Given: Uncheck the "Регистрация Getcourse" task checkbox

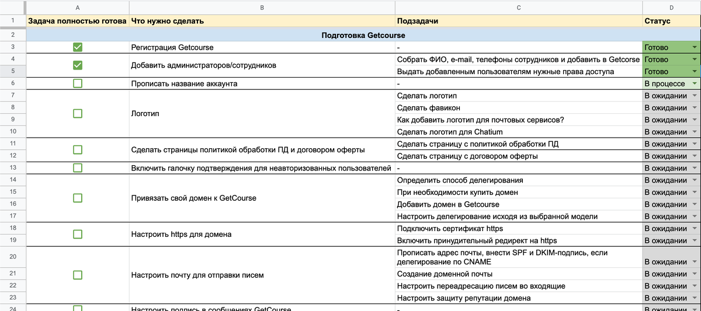Looking at the screenshot, I should pyautogui.click(x=78, y=47).
